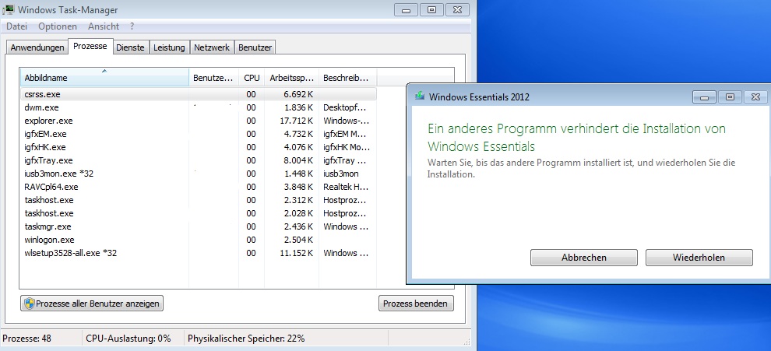The width and height of the screenshot is (771, 351).
Task: Click the Prozess beenden button
Action: [x=416, y=304]
